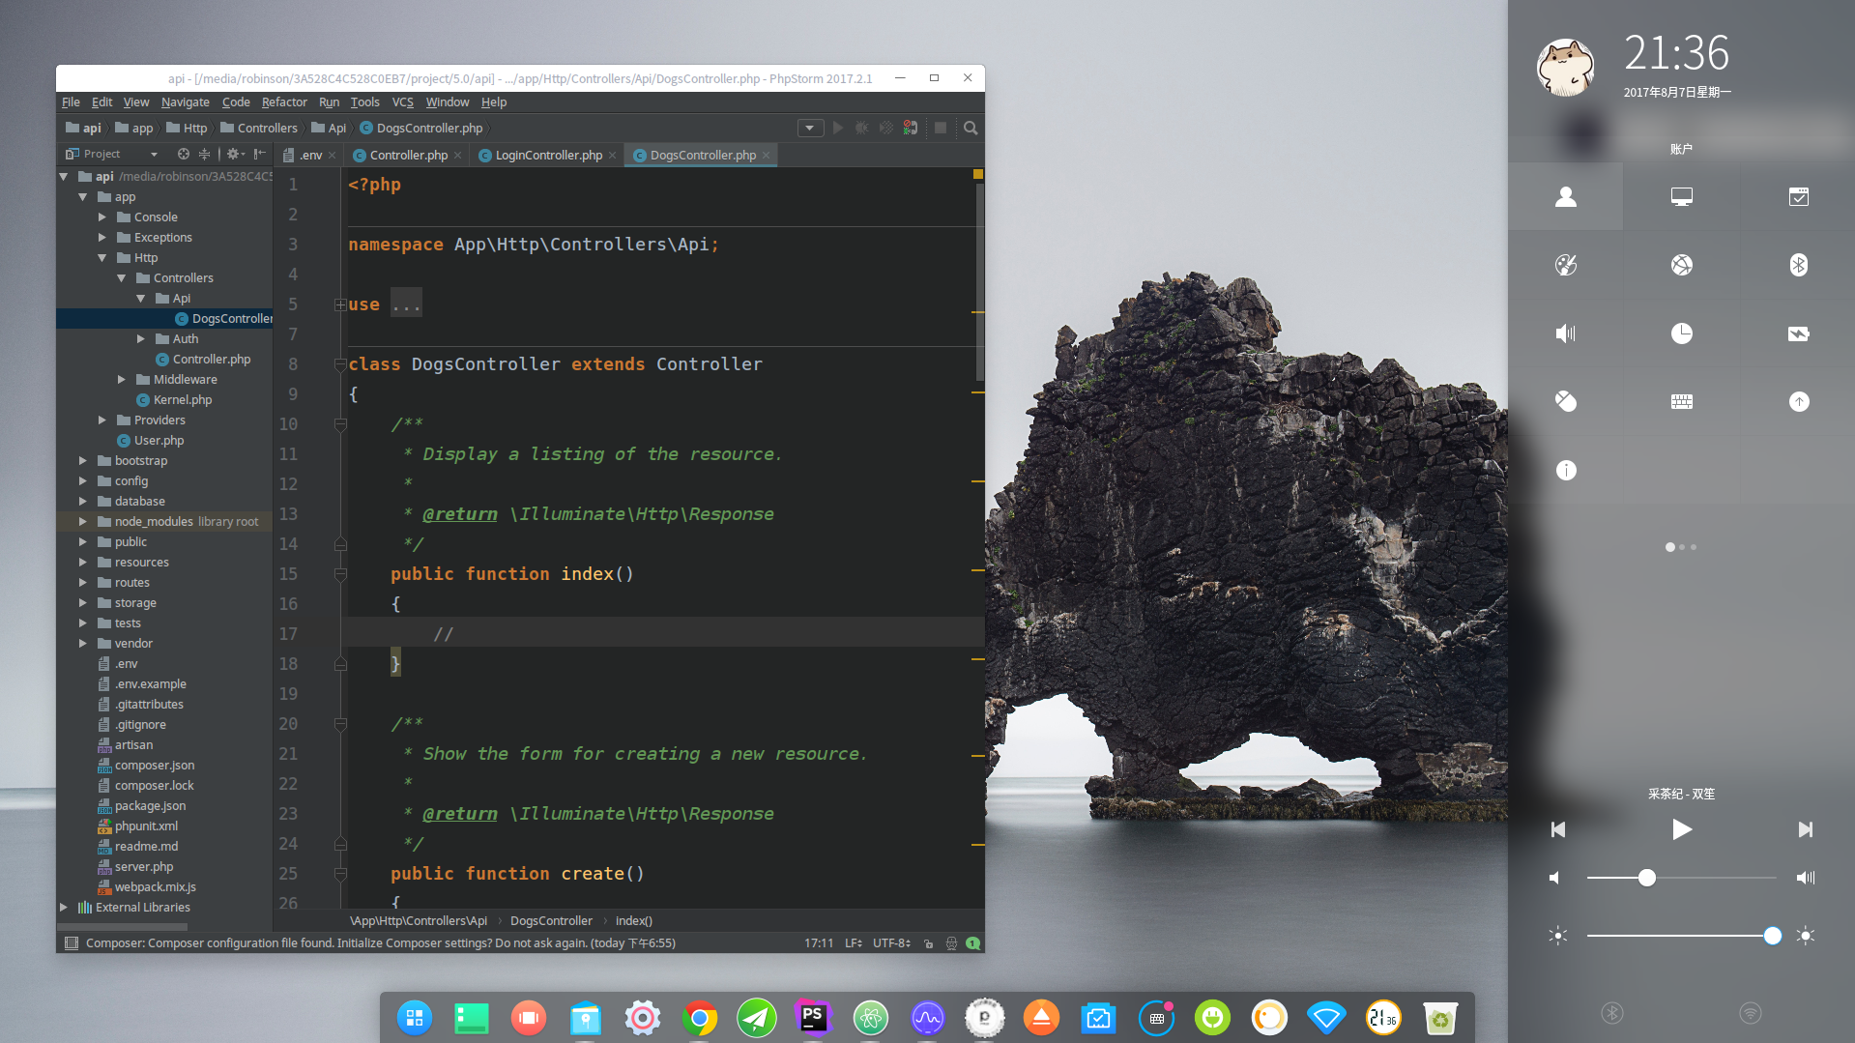The width and height of the screenshot is (1855, 1043).
Task: Toggle Bluetooth at sidebar bottom
Action: (x=1612, y=1013)
